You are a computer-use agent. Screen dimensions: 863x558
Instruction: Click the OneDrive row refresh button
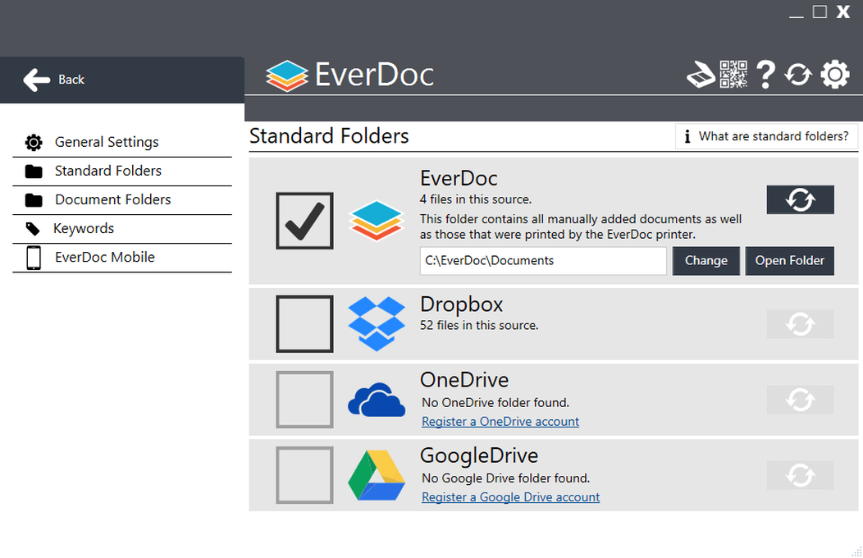point(801,400)
